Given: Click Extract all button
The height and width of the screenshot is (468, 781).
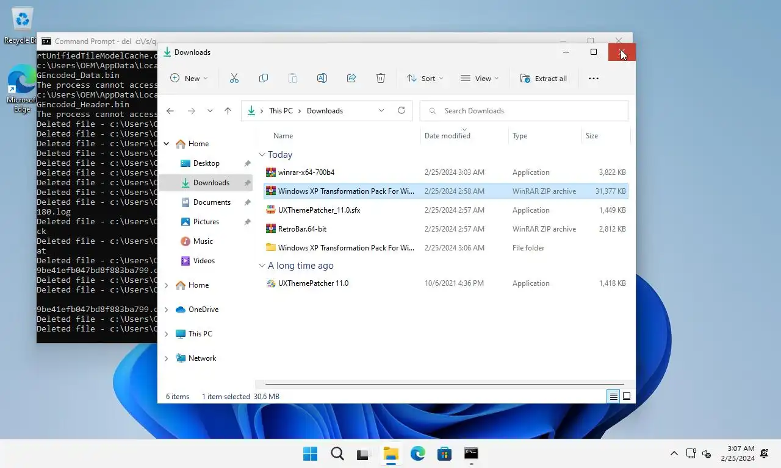Looking at the screenshot, I should click(543, 78).
